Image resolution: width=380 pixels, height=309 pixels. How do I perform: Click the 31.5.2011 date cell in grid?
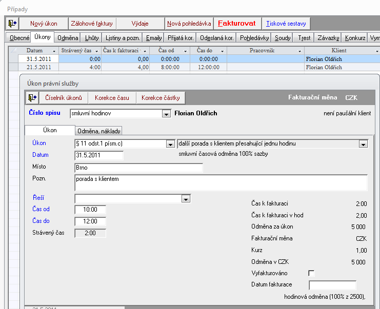click(x=38, y=59)
